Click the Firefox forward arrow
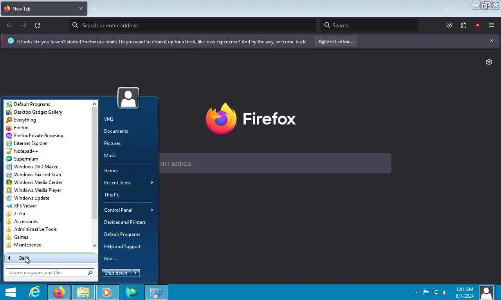 [x=23, y=25]
